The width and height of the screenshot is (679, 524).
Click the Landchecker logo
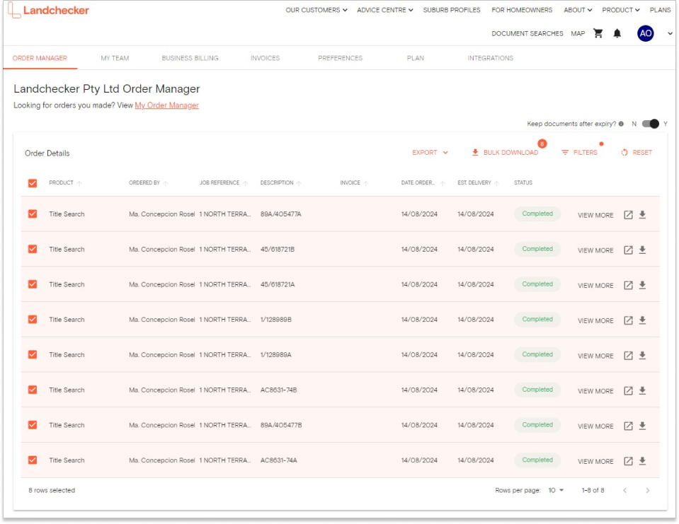click(48, 11)
